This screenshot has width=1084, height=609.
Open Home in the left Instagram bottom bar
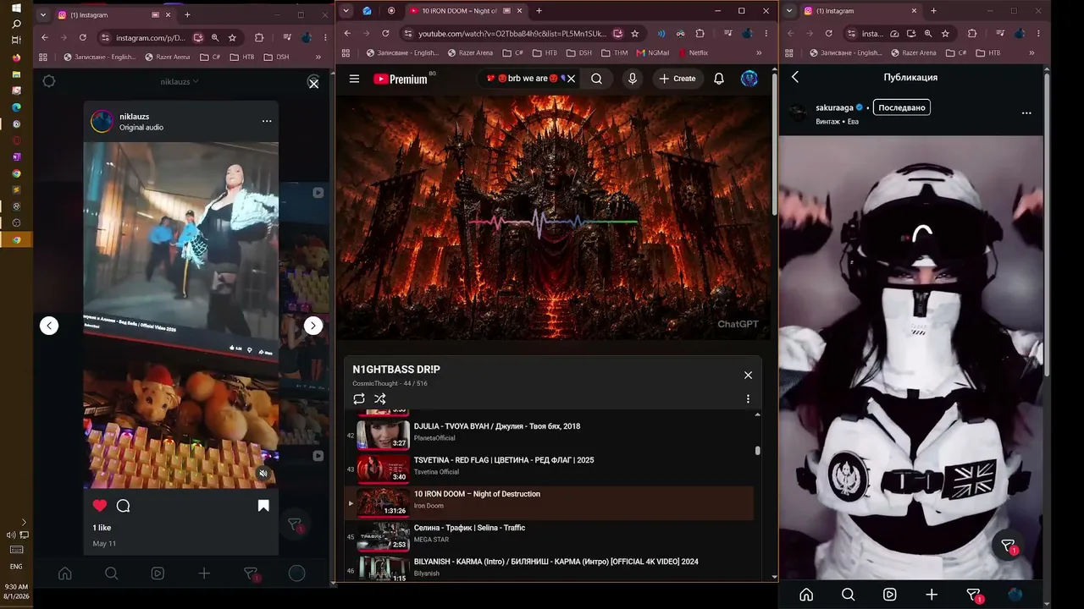64,573
